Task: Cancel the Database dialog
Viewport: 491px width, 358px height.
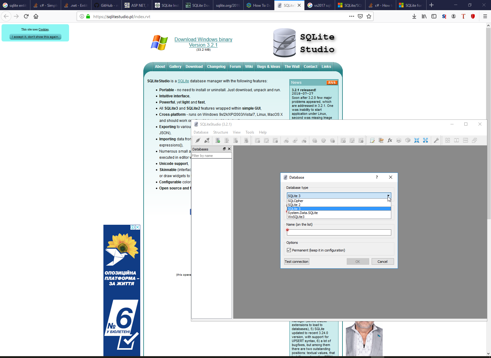Action: click(x=382, y=262)
